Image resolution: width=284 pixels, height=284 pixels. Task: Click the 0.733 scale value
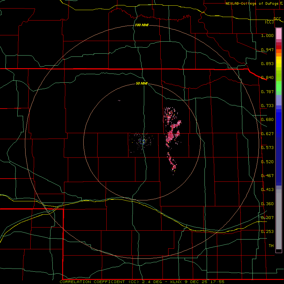267,106
